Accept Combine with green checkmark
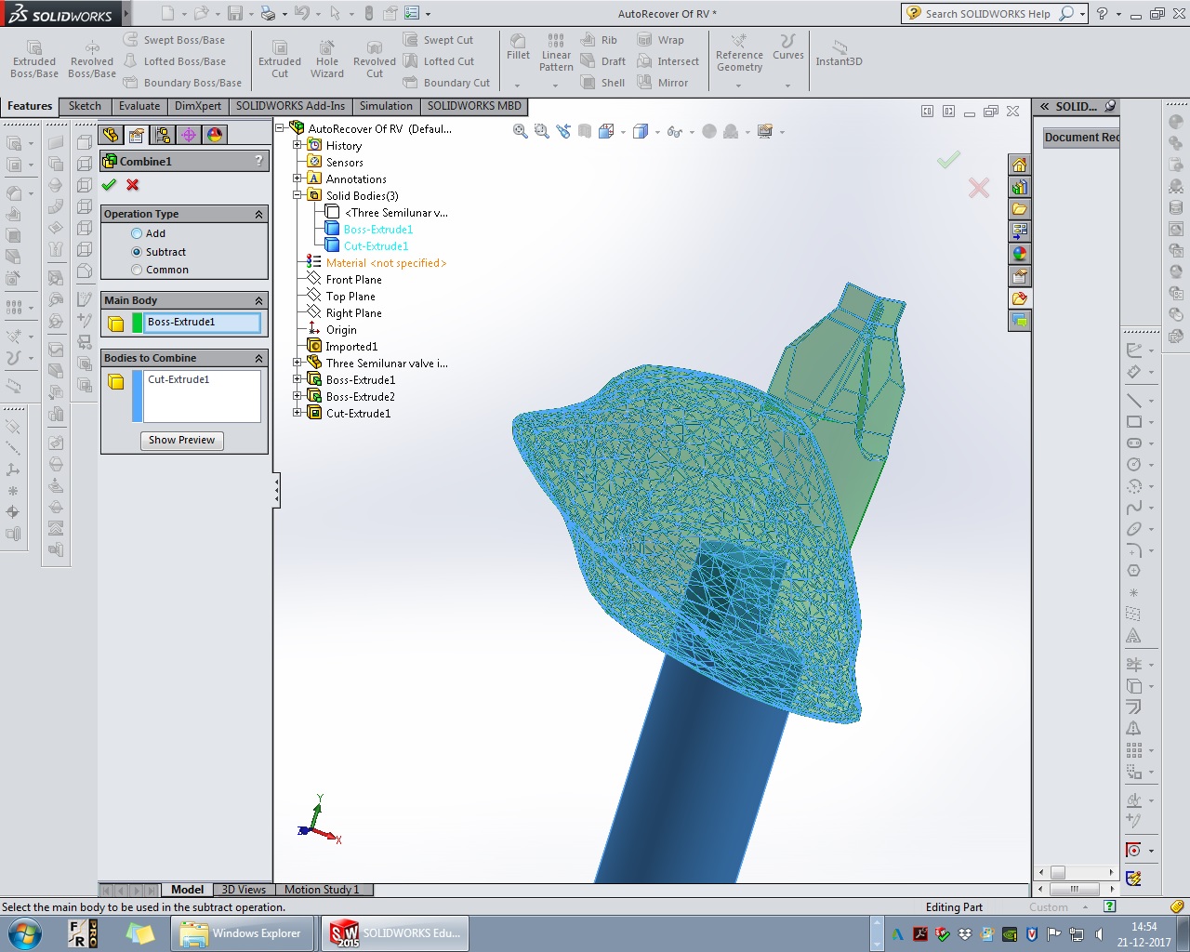 (110, 185)
